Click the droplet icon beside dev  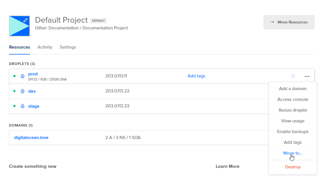(x=23, y=91)
